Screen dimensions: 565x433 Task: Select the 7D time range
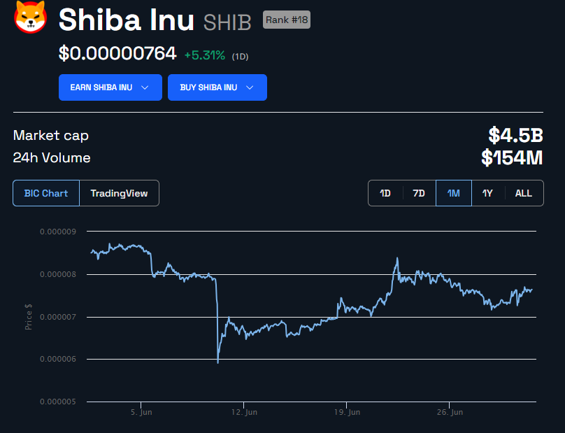click(419, 193)
